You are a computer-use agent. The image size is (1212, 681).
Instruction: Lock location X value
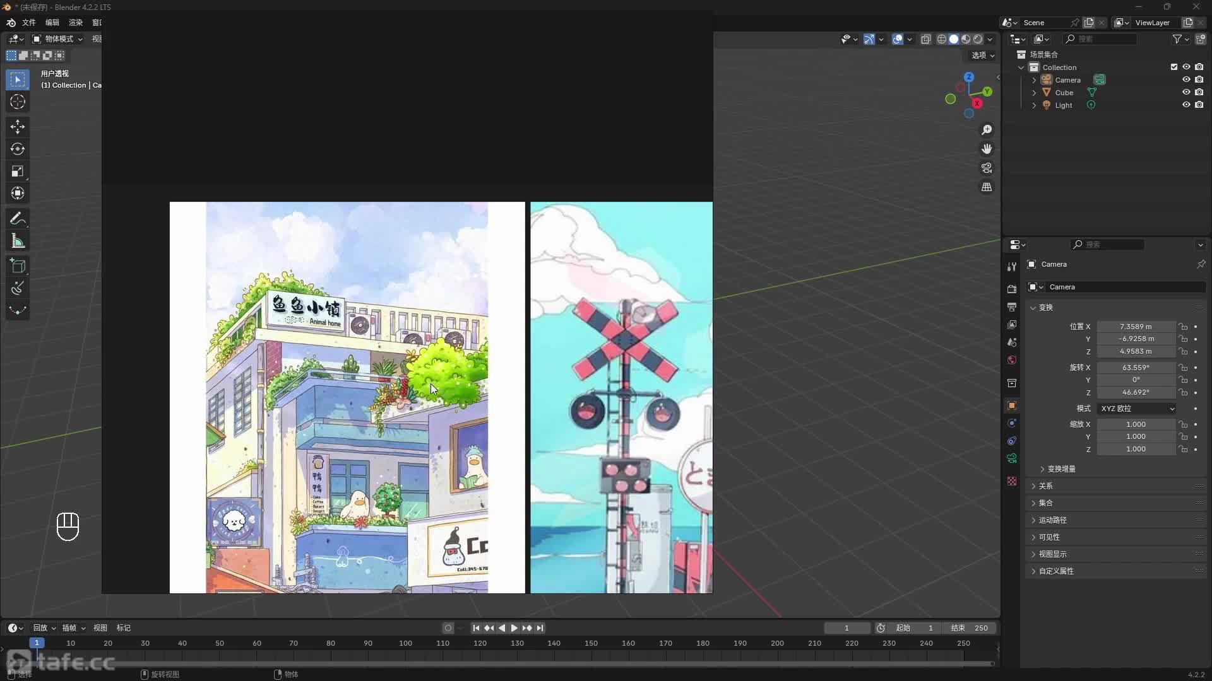point(1184,327)
